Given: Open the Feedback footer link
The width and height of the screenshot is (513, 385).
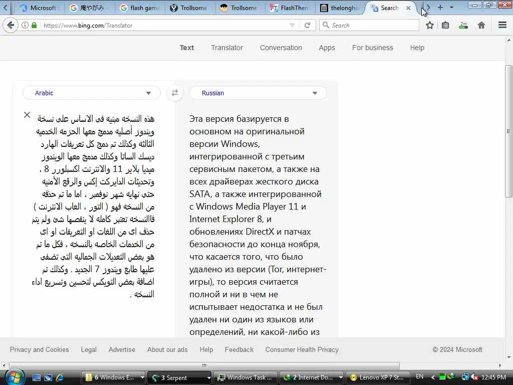Looking at the screenshot, I should tap(239, 349).
